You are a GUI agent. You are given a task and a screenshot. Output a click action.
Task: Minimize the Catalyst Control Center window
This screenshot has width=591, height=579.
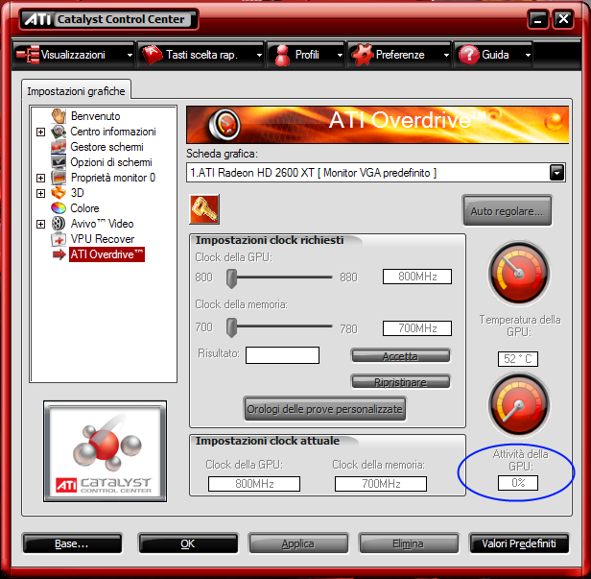click(538, 19)
